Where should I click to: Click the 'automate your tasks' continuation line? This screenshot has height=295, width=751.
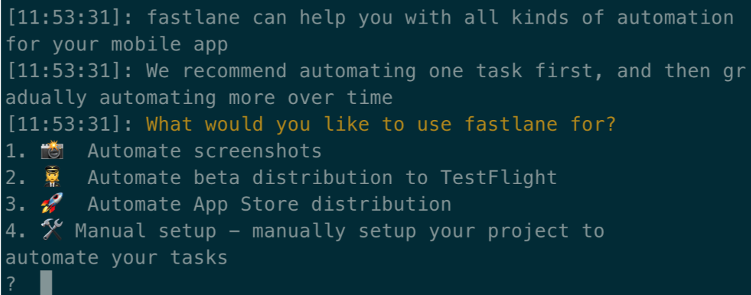pyautogui.click(x=117, y=258)
